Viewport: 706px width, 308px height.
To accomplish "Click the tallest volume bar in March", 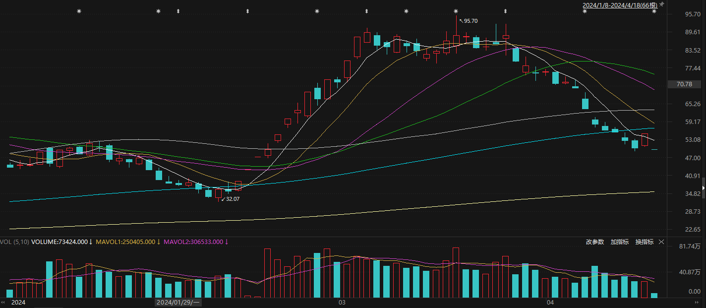I will coord(456,272).
